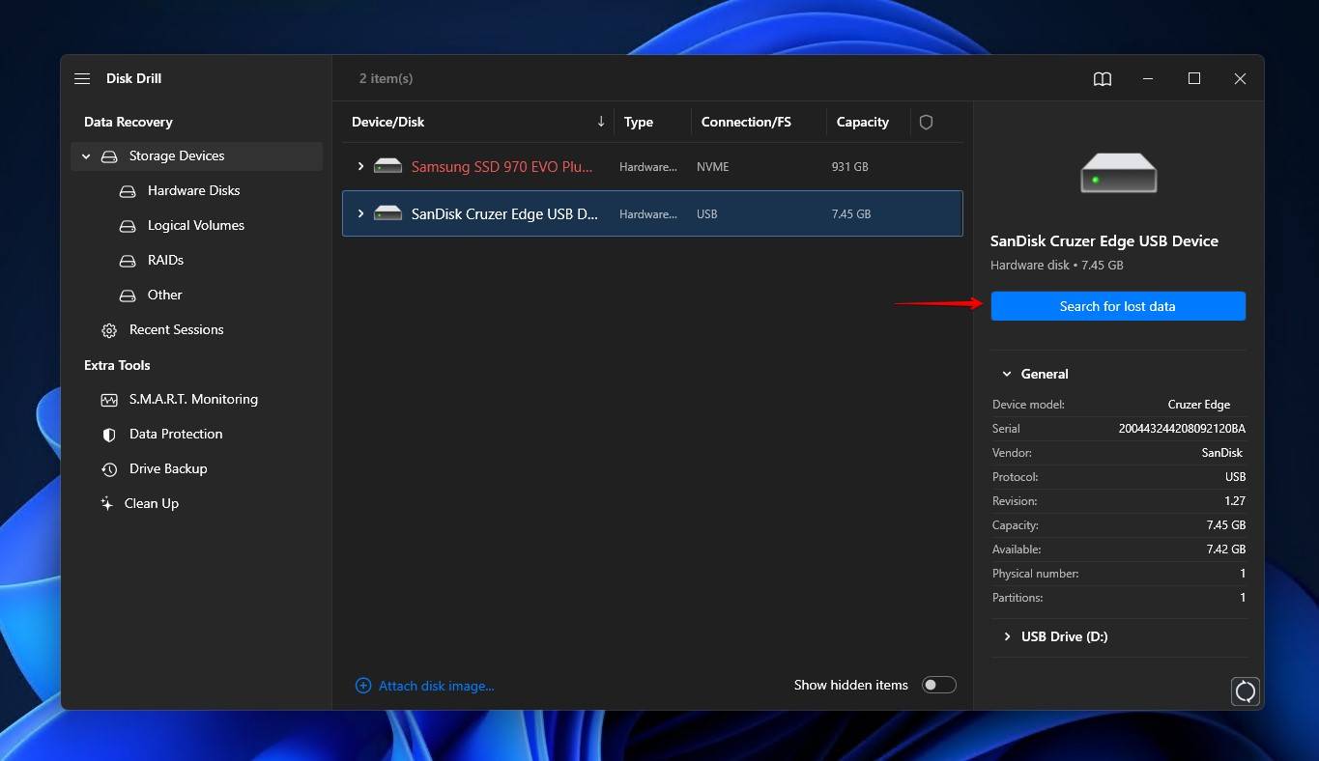Open Drive Backup tool

coord(168,469)
